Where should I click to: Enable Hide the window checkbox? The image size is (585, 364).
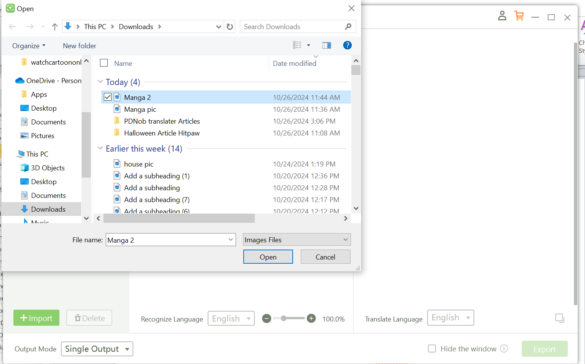(x=432, y=349)
